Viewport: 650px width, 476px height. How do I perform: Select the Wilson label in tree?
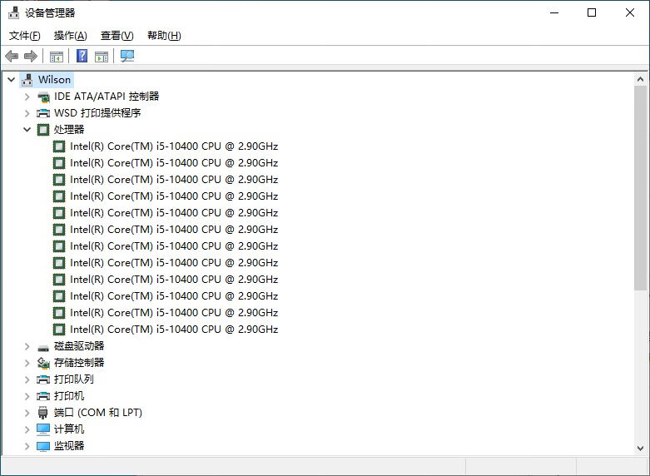tap(54, 80)
